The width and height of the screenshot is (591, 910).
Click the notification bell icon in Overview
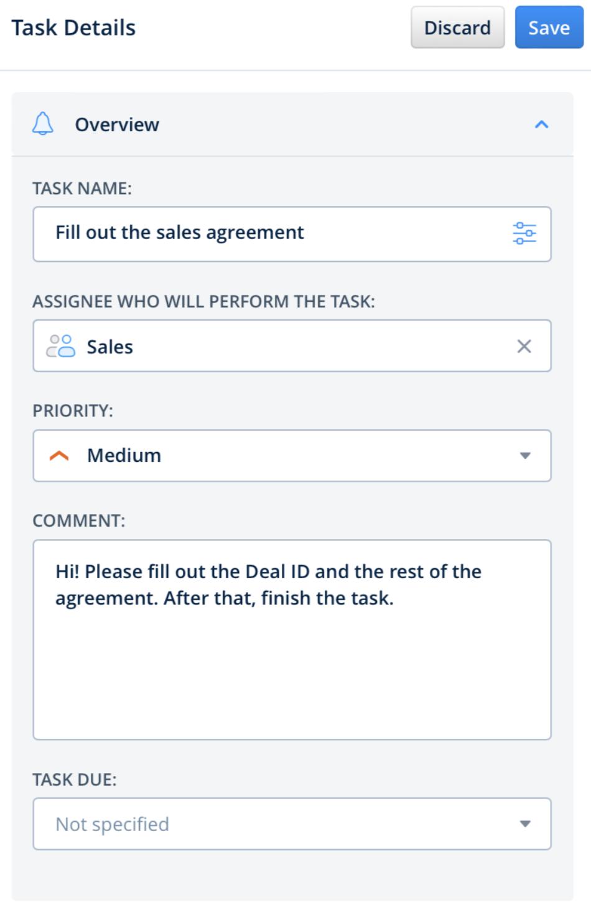click(44, 124)
